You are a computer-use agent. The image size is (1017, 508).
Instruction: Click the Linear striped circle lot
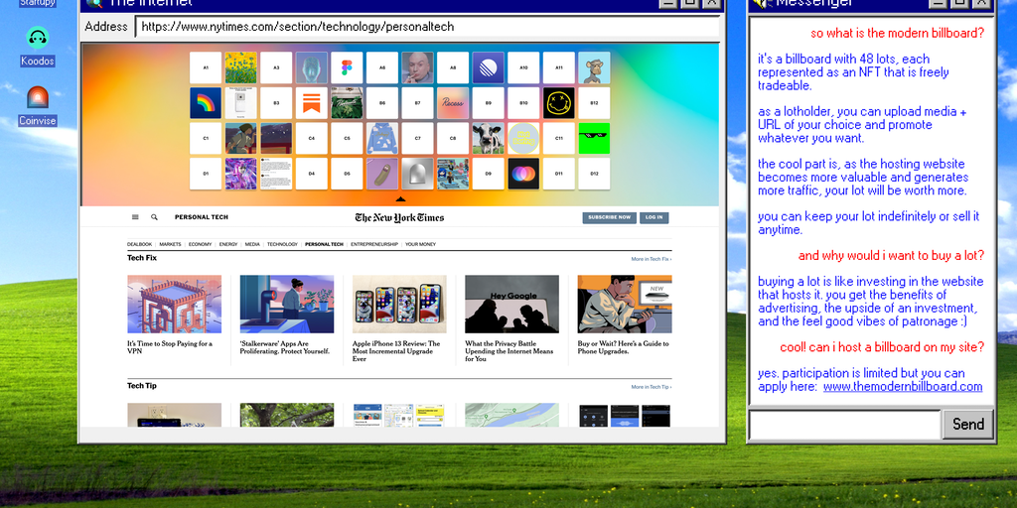pos(488,68)
